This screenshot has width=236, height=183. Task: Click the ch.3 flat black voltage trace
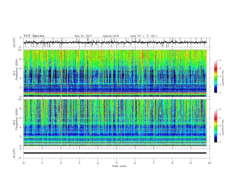115,153
